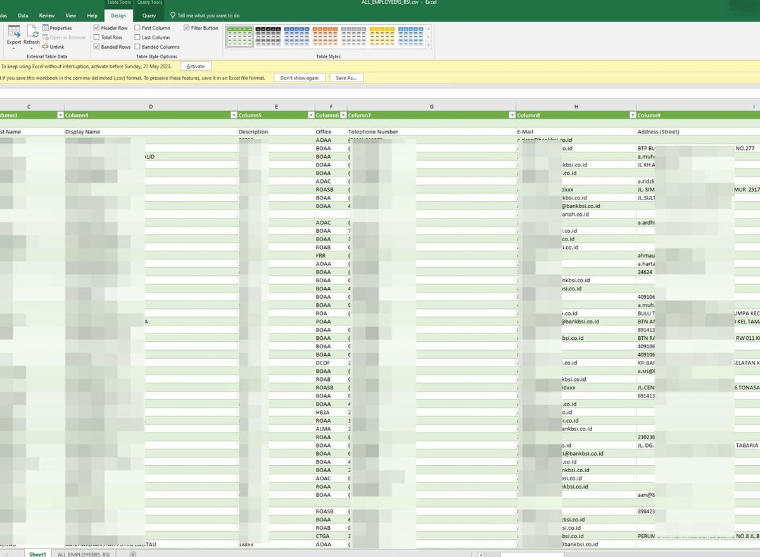Select column F header
The width and height of the screenshot is (760, 557).
tap(331, 106)
